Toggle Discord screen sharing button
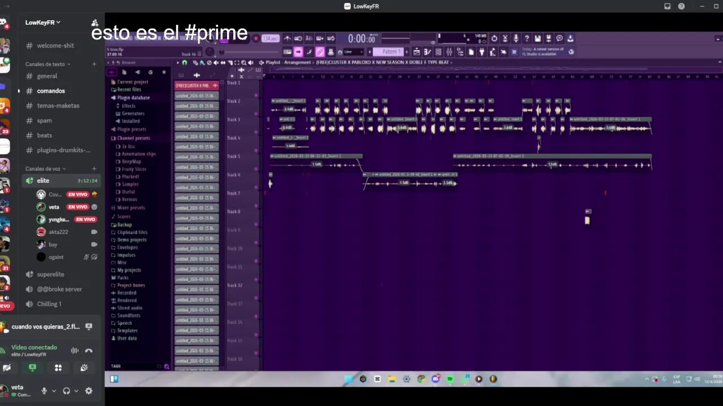The height and width of the screenshot is (406, 723). (x=32, y=368)
